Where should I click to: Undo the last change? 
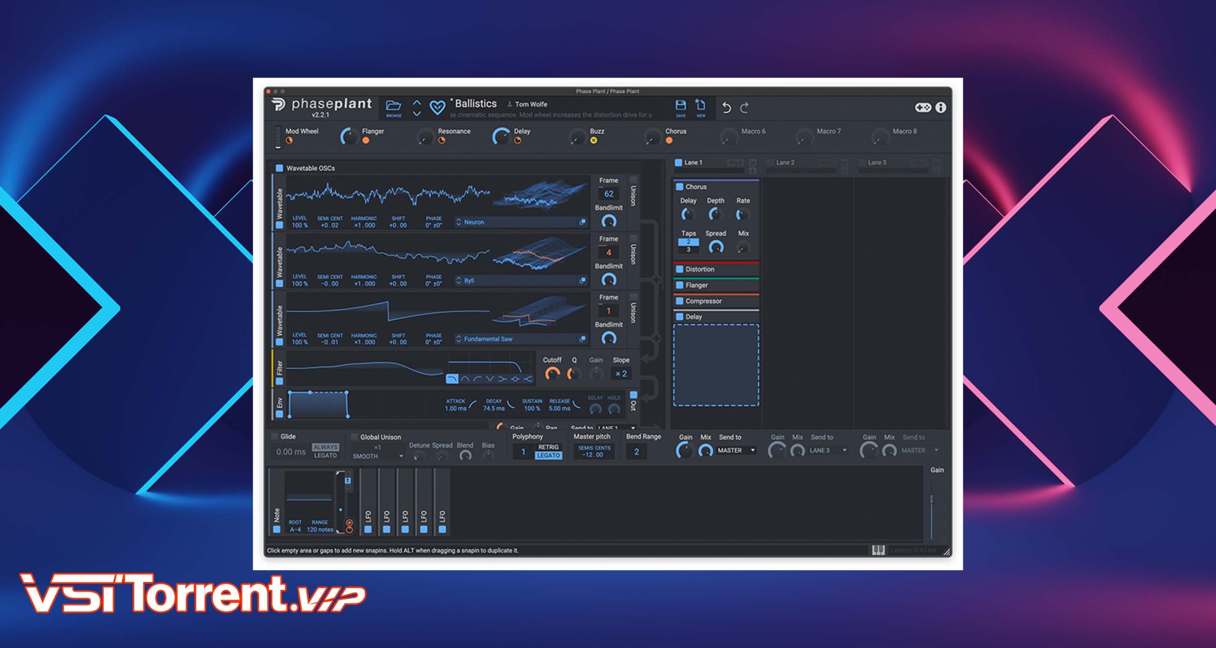(x=726, y=108)
